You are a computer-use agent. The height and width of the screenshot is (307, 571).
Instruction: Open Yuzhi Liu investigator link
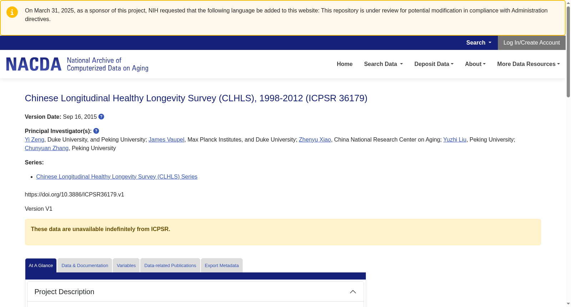(x=455, y=140)
